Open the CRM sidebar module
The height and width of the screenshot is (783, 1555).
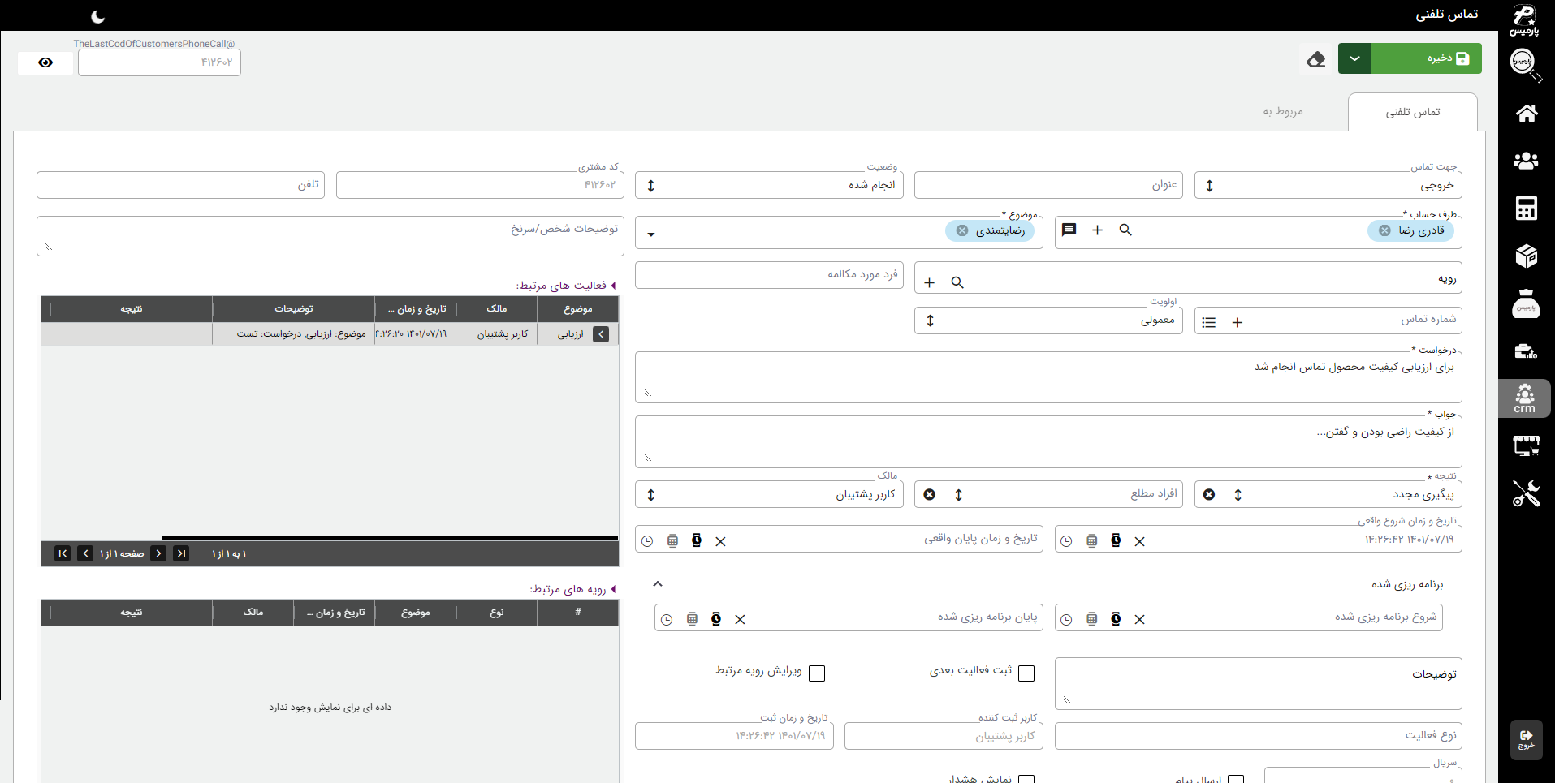(1525, 398)
